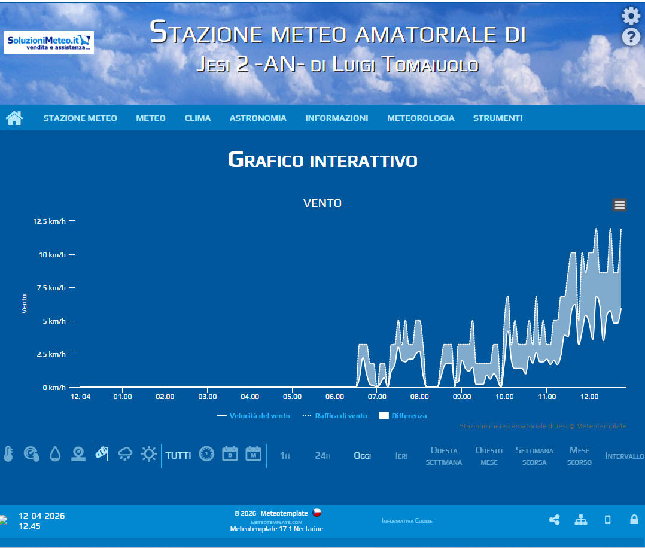Viewport: 645px width, 548px height.
Task: Open the Strumenti menu item
Action: [498, 118]
